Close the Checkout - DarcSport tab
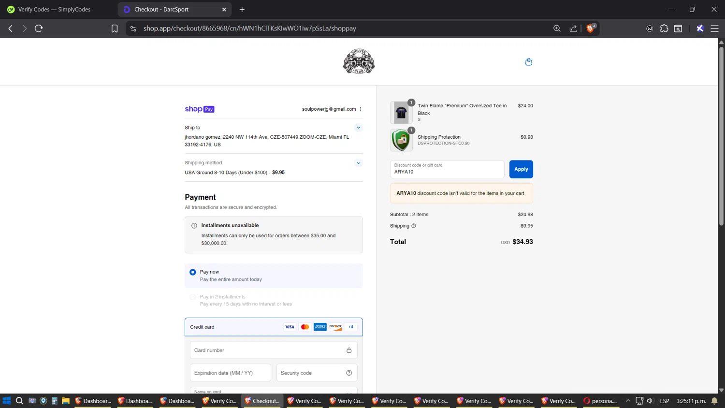The image size is (725, 408). (224, 9)
